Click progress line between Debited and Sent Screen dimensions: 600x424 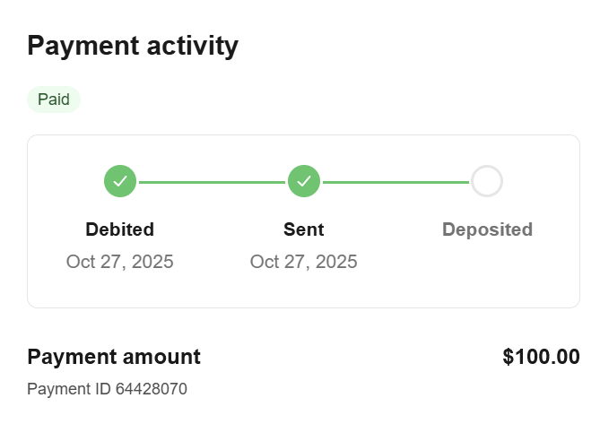click(x=212, y=182)
